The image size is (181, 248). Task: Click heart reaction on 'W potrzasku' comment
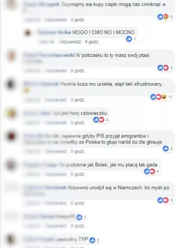166,68
